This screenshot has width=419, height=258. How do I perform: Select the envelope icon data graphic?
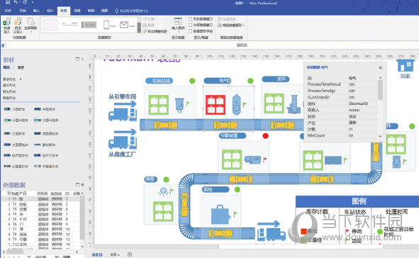(x=127, y=25)
